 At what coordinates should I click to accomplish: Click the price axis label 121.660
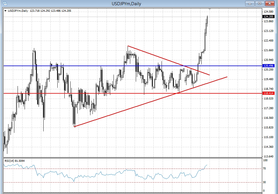268,50
